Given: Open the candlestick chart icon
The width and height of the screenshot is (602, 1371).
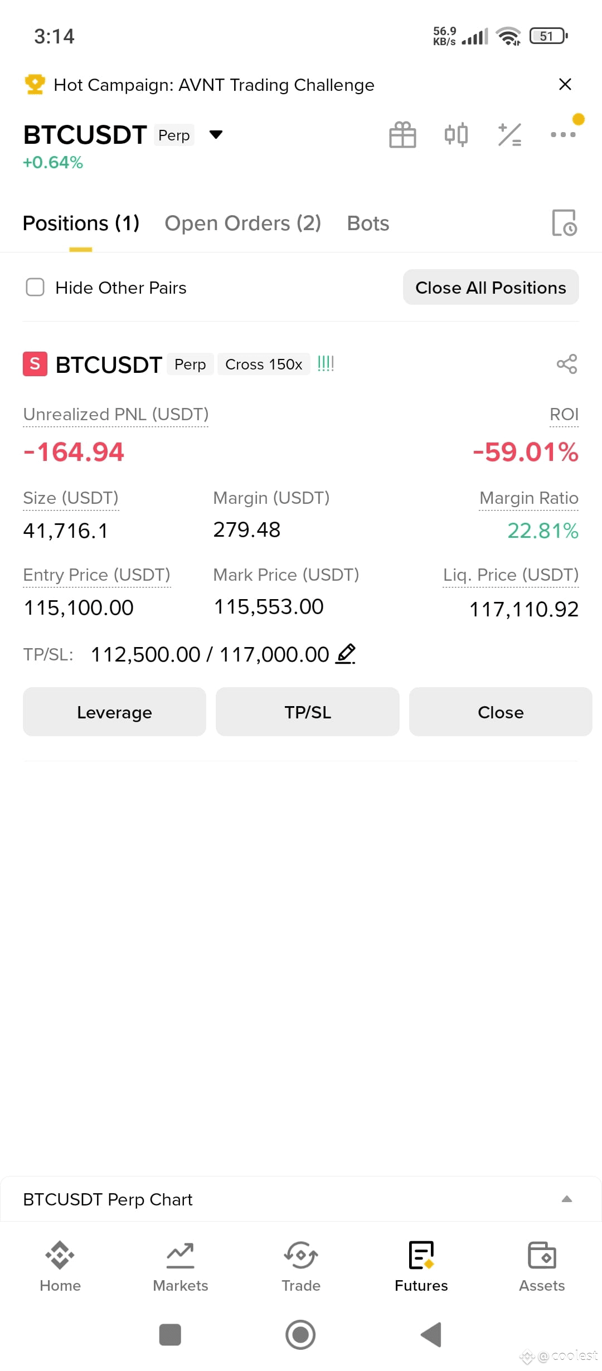Looking at the screenshot, I should pos(456,135).
